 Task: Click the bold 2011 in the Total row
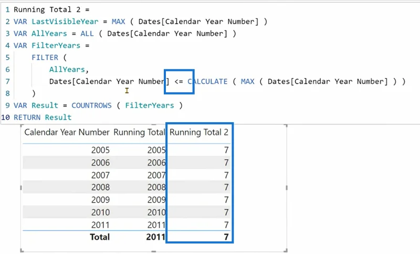[155, 237]
